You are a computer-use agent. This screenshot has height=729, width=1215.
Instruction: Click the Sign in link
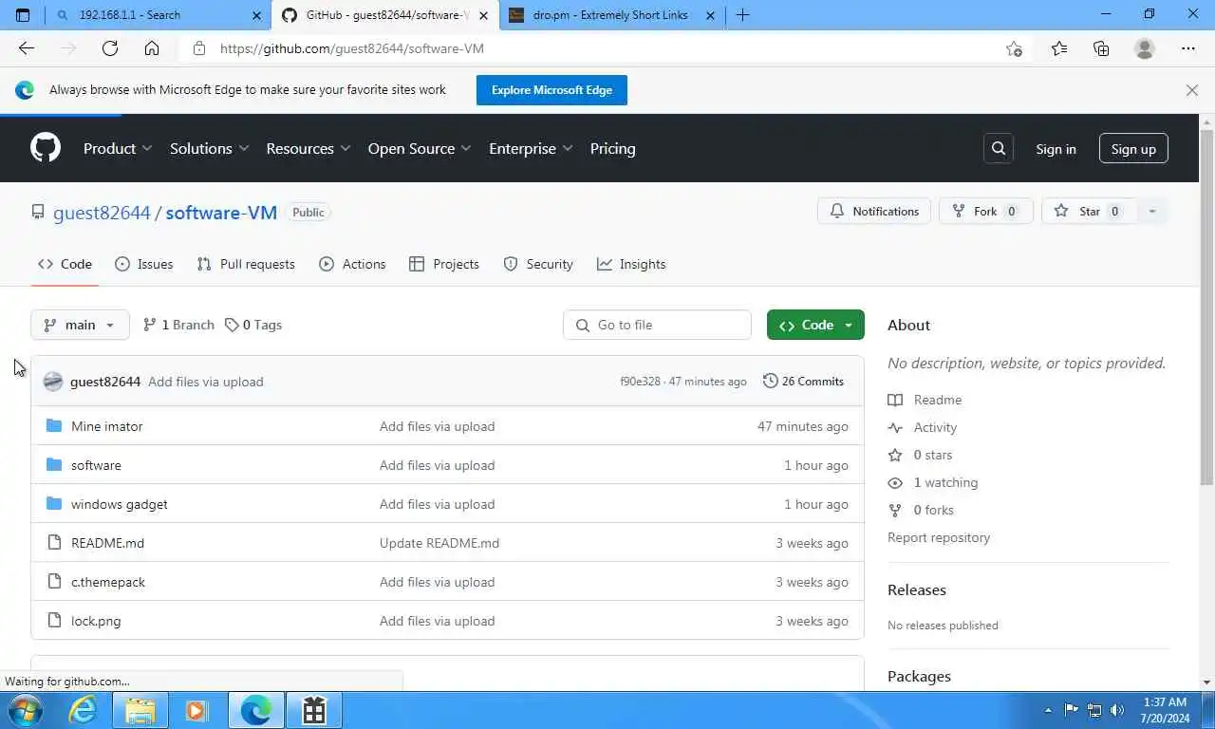click(x=1056, y=149)
